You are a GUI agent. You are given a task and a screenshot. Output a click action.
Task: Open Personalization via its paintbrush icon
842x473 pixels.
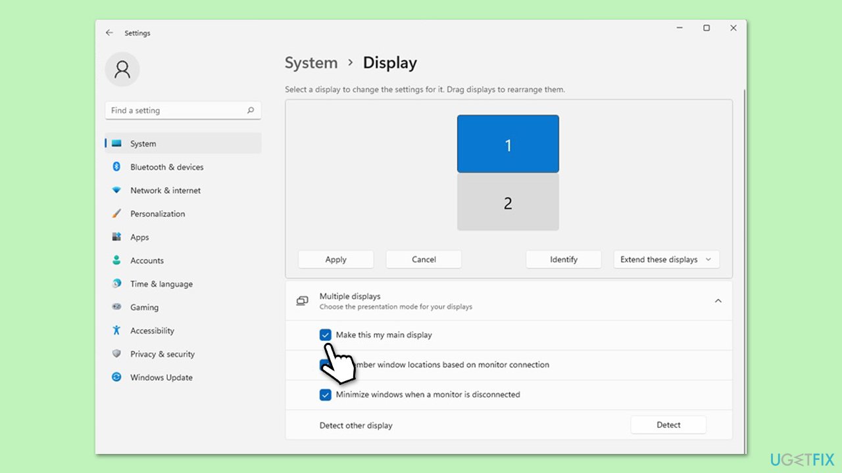[x=116, y=214]
